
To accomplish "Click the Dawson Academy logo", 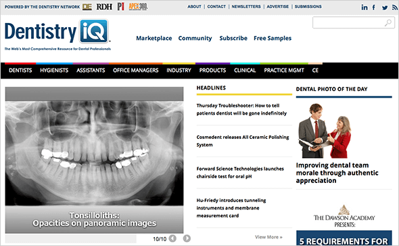I will [x=344, y=216].
